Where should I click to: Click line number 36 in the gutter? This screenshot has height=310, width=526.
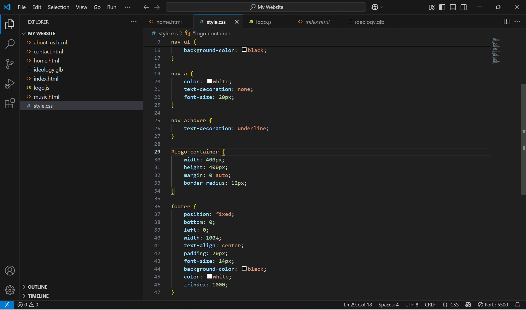157,206
